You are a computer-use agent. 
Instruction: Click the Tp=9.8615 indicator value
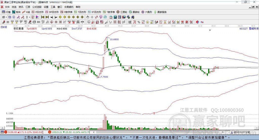click(x=32, y=29)
